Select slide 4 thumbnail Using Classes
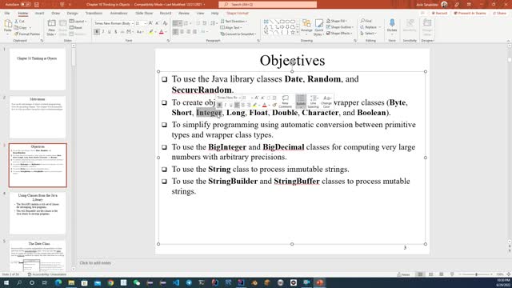The height and width of the screenshot is (288, 512). [x=38, y=213]
